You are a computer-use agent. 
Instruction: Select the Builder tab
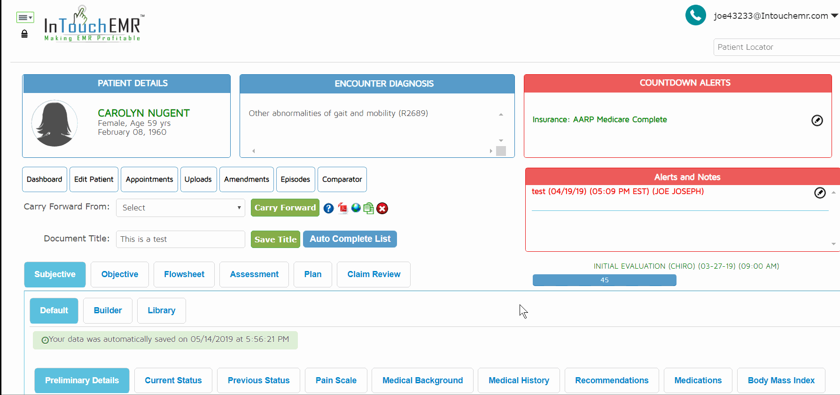pyautogui.click(x=108, y=310)
